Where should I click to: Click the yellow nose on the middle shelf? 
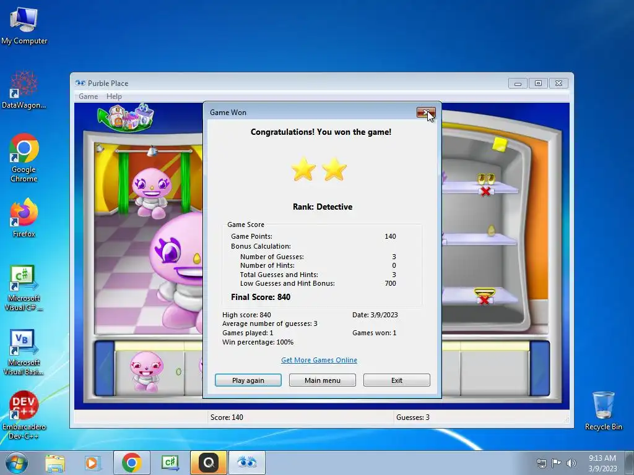pos(491,230)
